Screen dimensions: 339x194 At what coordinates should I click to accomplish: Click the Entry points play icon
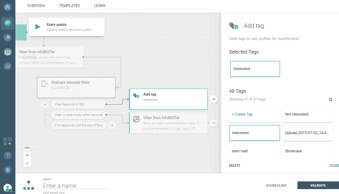[x=38, y=27]
